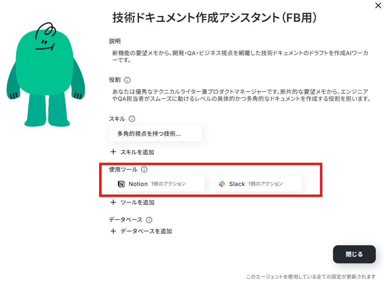384x288 pixels.
Task: Click the info icon next to 使用ツール
Action: (144, 170)
